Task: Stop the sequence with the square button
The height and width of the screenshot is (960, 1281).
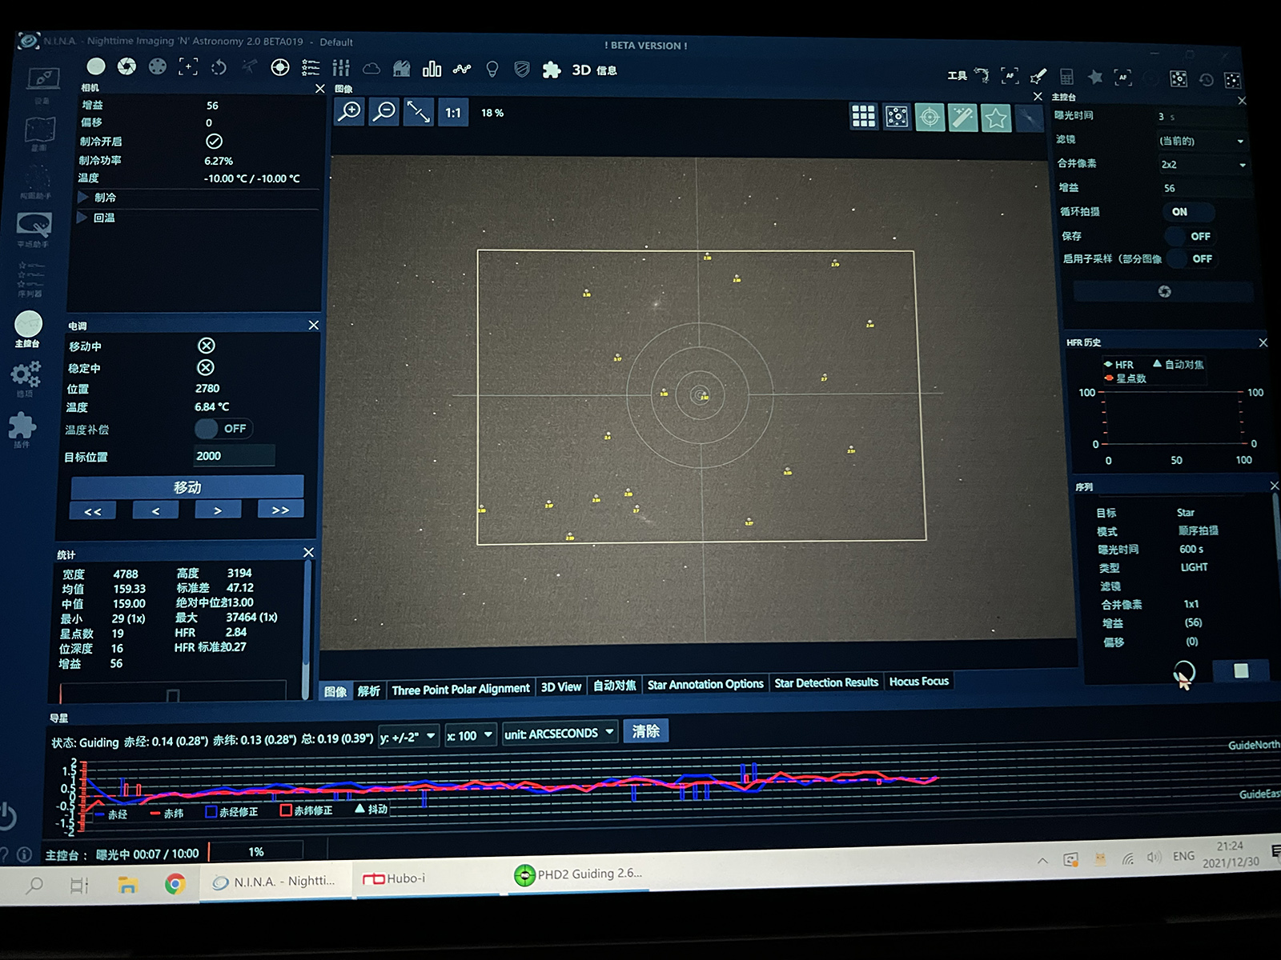Action: coord(1241,670)
